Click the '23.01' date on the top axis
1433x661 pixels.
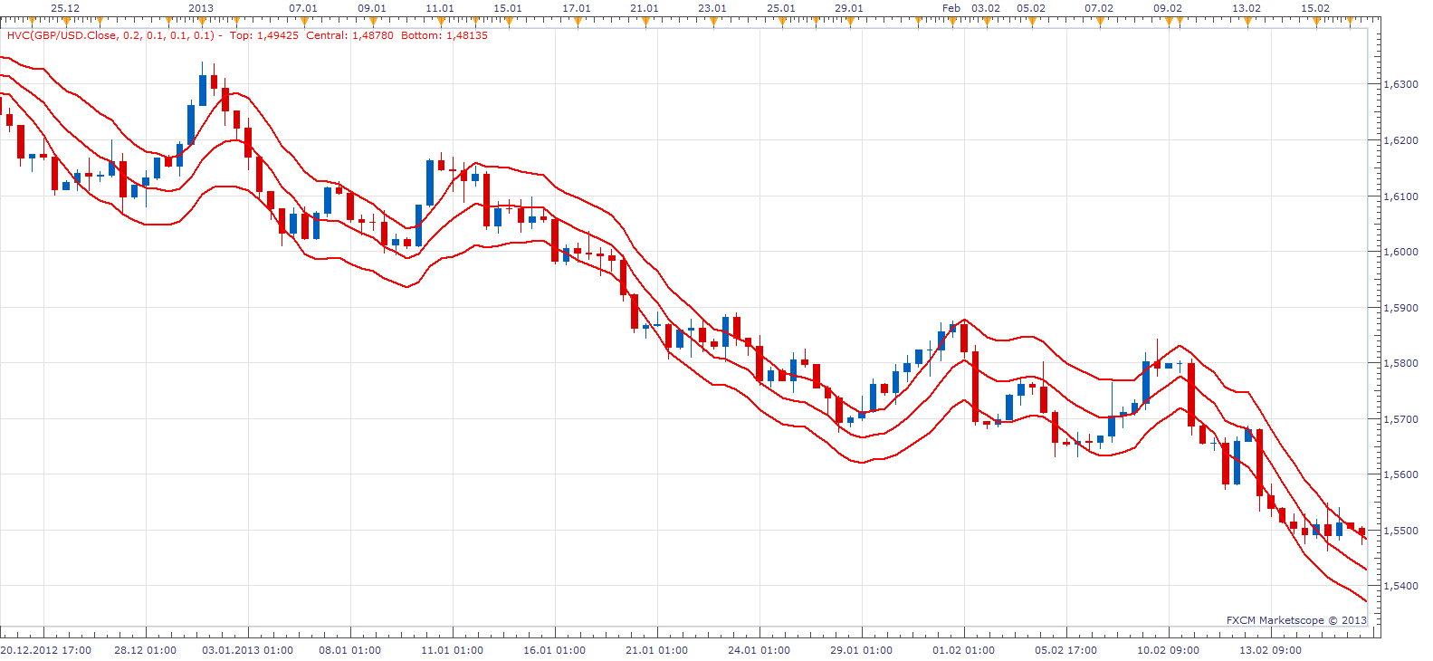tap(712, 8)
